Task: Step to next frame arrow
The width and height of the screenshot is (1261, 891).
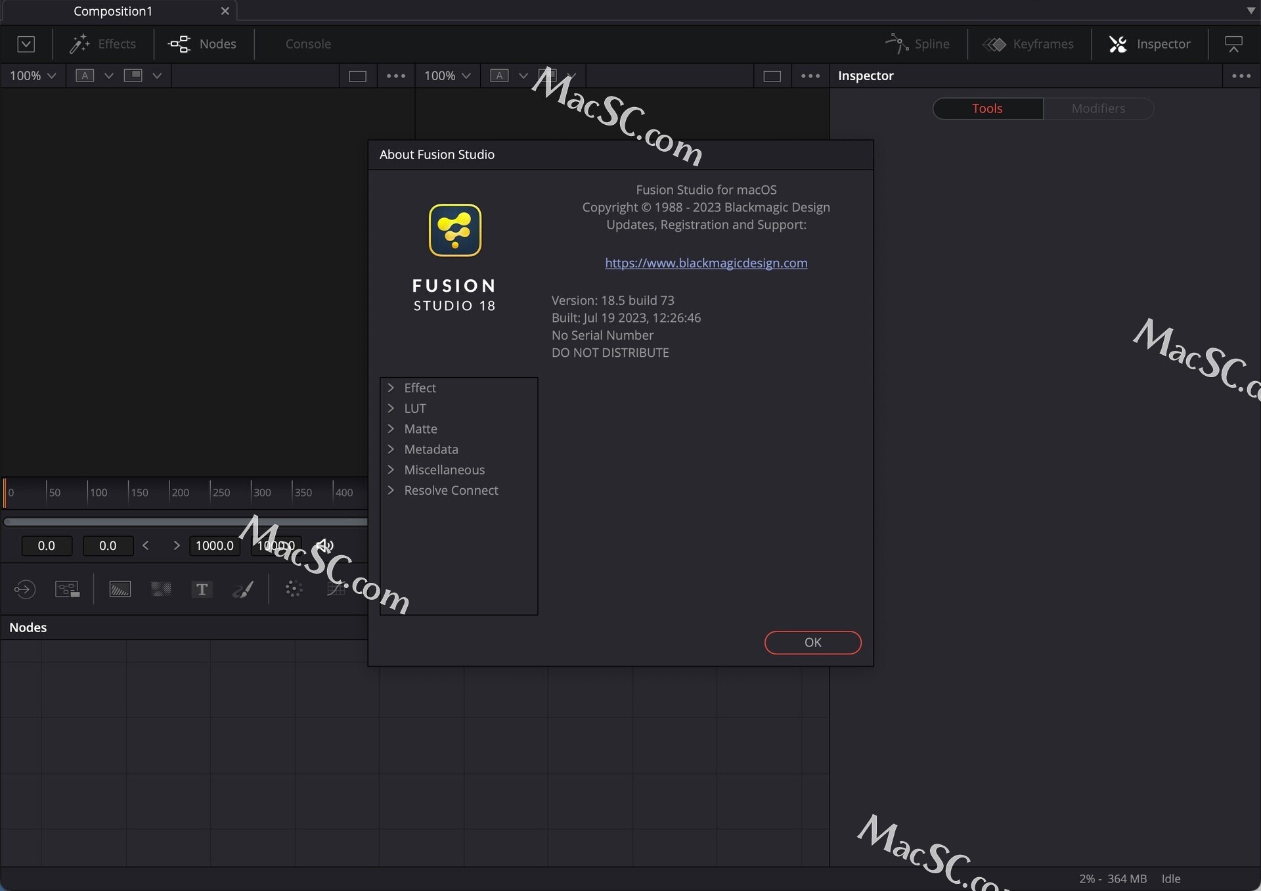Action: [x=176, y=545]
